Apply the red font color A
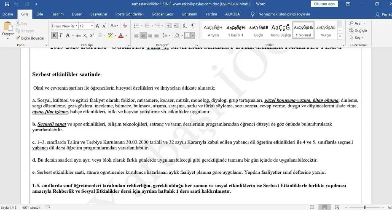Viewport: 392px width, 210px height. coord(121,35)
